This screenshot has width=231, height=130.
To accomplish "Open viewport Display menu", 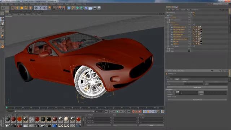I will [22, 14].
